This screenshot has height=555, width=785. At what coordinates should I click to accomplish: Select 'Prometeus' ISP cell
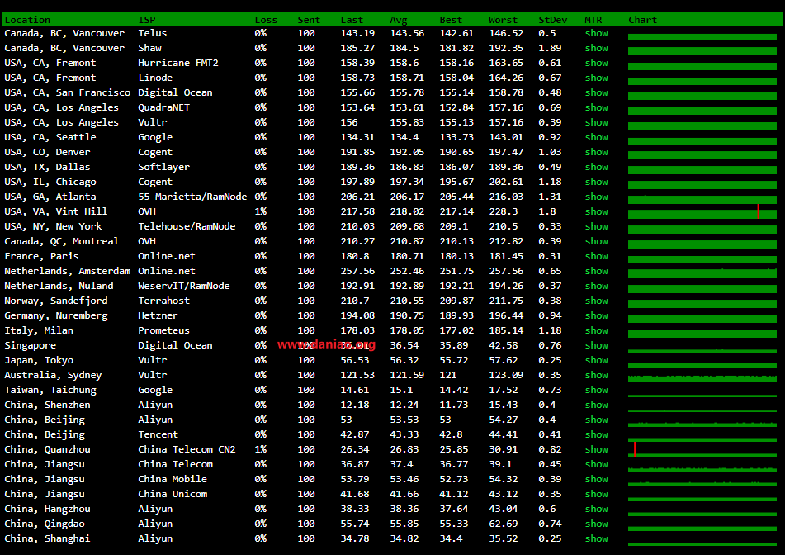click(163, 330)
